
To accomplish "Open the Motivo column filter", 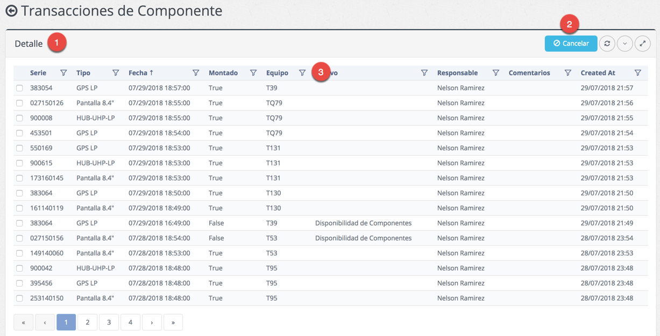I will pyautogui.click(x=424, y=72).
